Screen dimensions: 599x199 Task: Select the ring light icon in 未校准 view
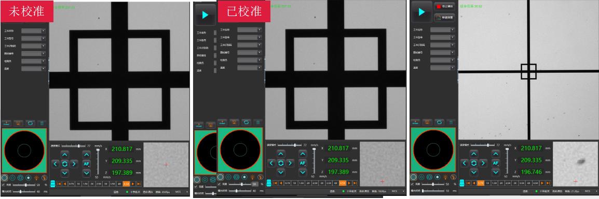[12, 178]
